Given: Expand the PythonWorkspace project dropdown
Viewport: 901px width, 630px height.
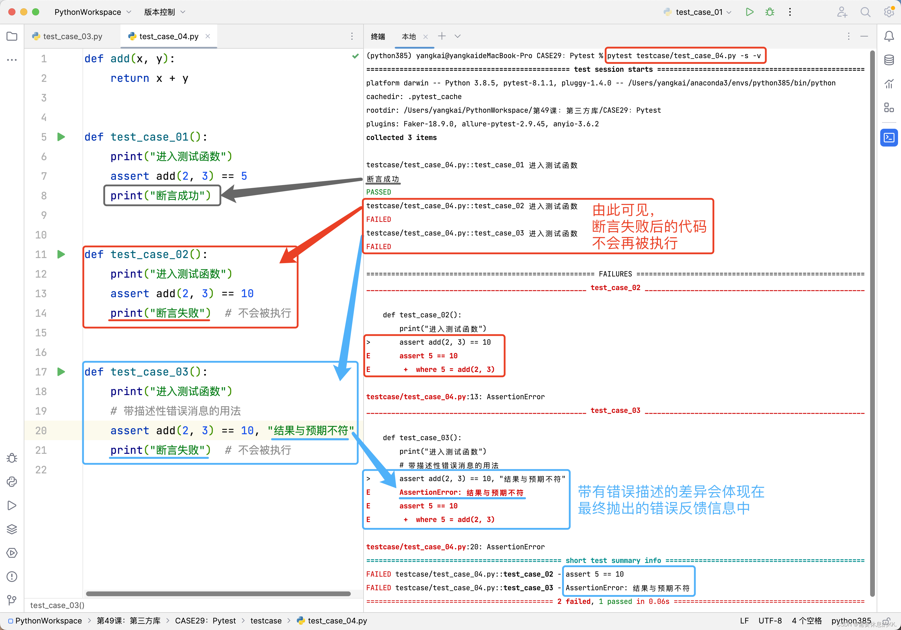Looking at the screenshot, I should click(93, 12).
